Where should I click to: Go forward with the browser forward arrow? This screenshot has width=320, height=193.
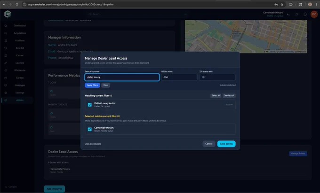click(10, 4)
